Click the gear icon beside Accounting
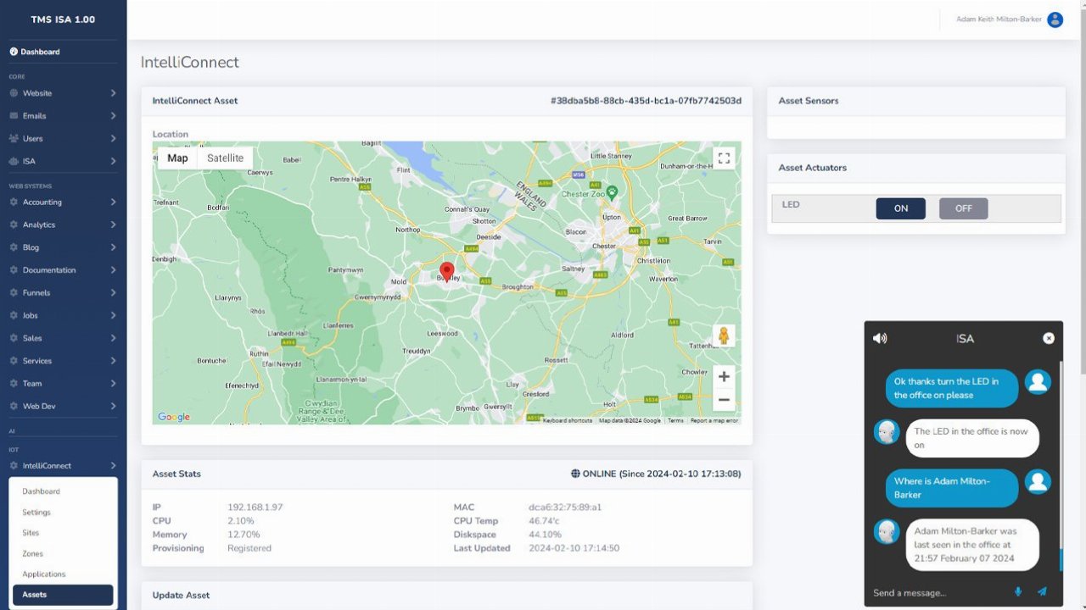This screenshot has width=1086, height=610. click(x=14, y=202)
